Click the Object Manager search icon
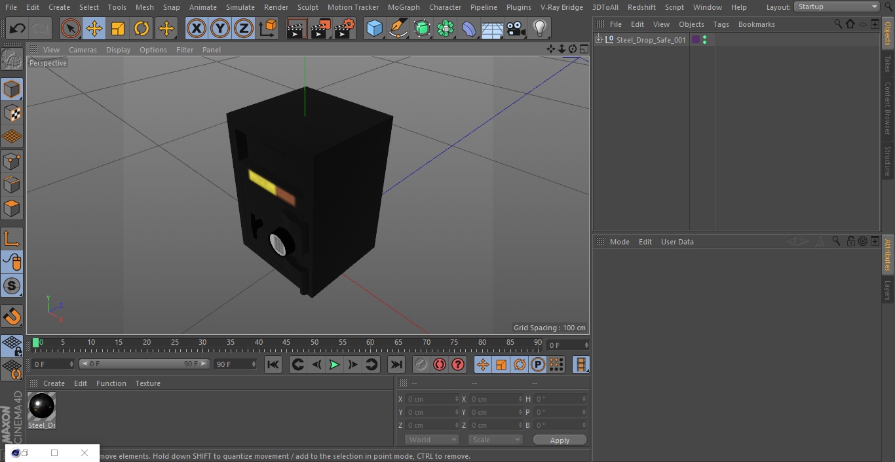This screenshot has height=462, width=895. pos(838,24)
